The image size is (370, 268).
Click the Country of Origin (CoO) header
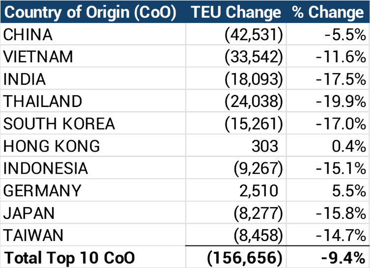click(90, 12)
